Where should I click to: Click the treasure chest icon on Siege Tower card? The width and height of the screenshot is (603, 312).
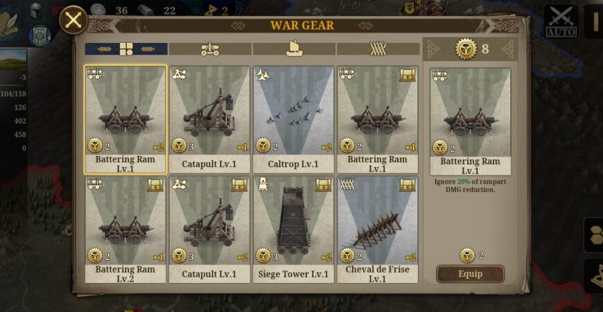tap(324, 185)
